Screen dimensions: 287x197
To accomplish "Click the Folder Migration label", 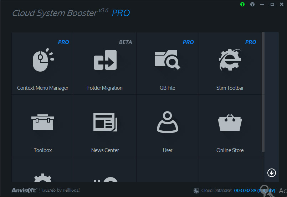I will 105,88.
